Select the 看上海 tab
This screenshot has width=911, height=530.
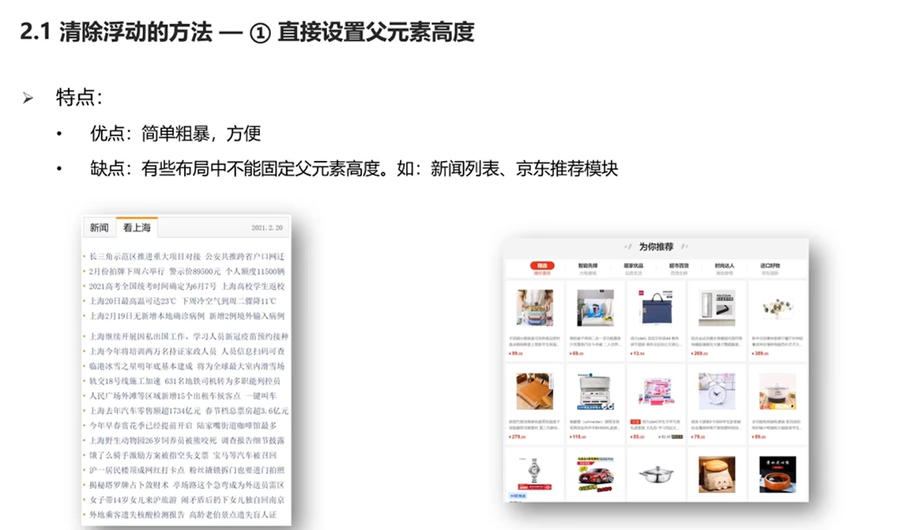pyautogui.click(x=137, y=227)
